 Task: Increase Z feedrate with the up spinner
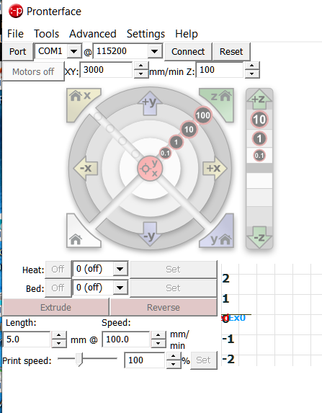(x=252, y=66)
